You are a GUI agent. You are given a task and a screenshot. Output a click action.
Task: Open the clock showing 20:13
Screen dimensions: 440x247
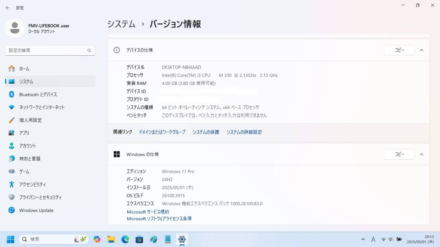point(419,239)
